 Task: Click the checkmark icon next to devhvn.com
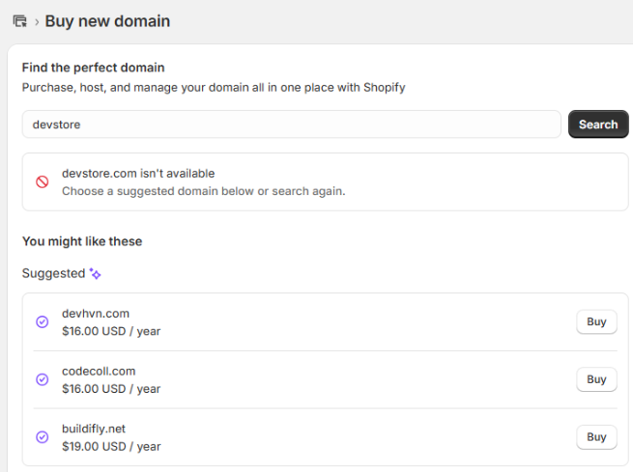click(42, 322)
